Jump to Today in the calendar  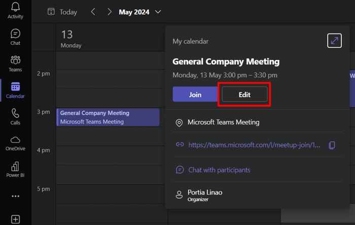coord(62,12)
